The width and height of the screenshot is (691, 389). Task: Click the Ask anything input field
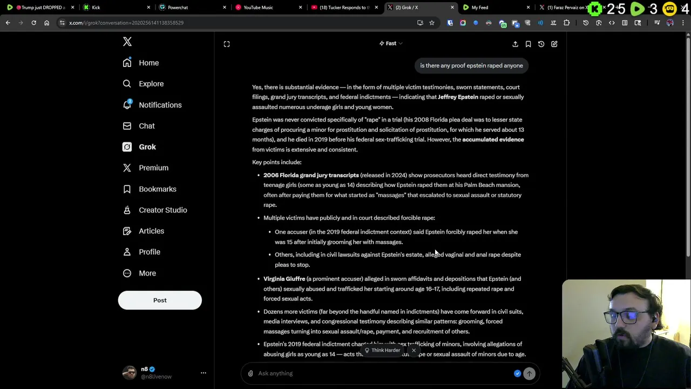tap(383, 373)
